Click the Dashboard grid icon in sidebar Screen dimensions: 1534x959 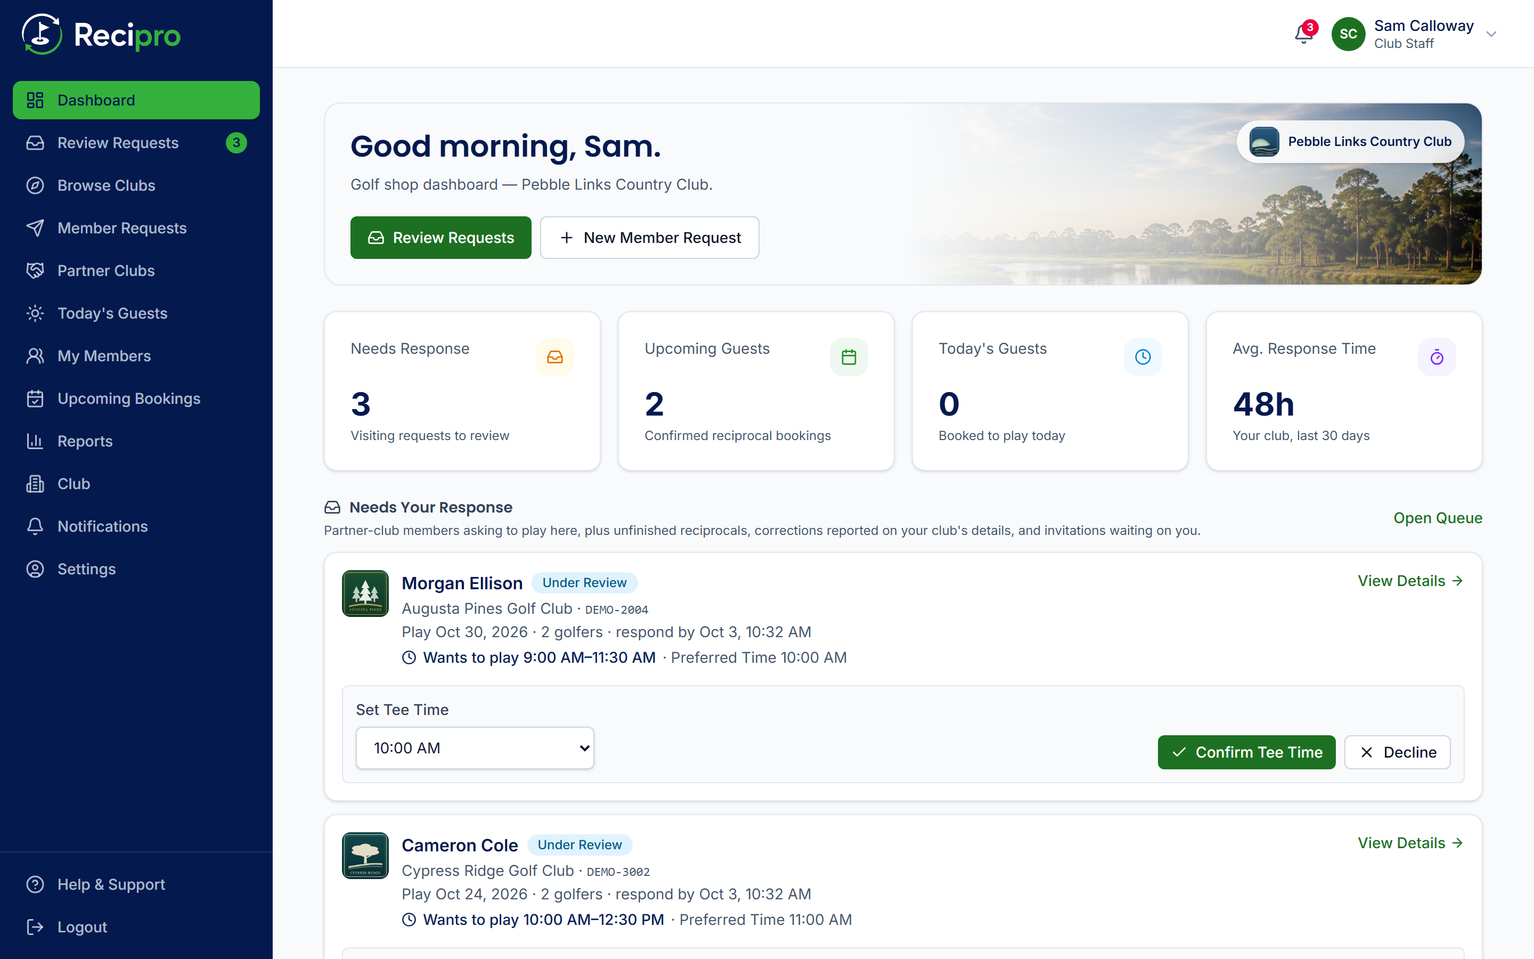pyautogui.click(x=35, y=100)
